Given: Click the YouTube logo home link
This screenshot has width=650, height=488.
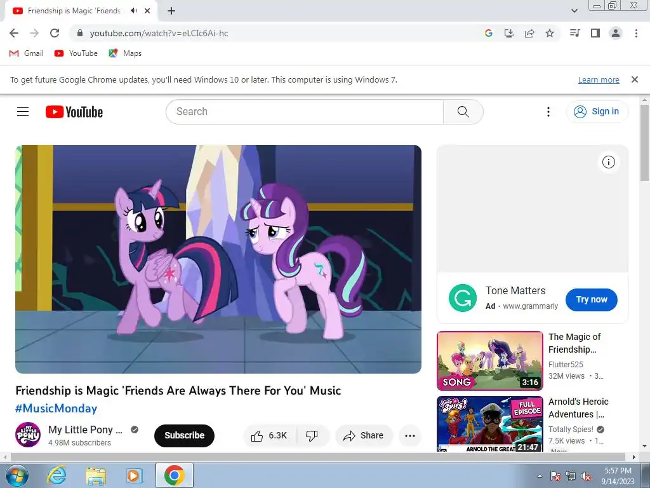Looking at the screenshot, I should 74,112.
